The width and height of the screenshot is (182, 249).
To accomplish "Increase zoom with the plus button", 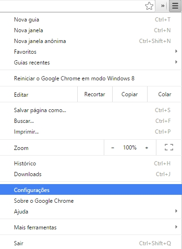I will pyautogui.click(x=147, y=148).
